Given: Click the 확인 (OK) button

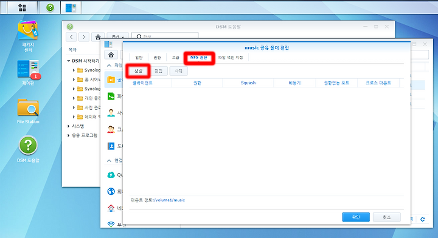Looking at the screenshot, I should 356,217.
